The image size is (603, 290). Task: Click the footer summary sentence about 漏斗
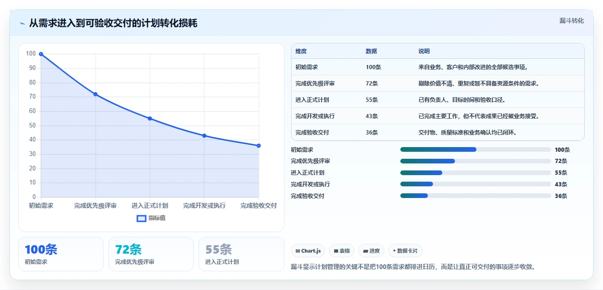point(413,267)
